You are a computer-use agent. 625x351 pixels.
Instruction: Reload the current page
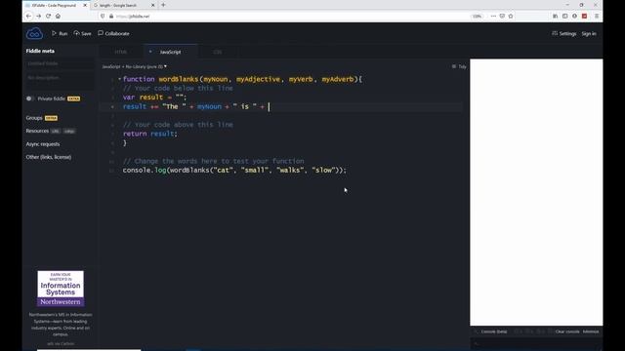[48, 17]
